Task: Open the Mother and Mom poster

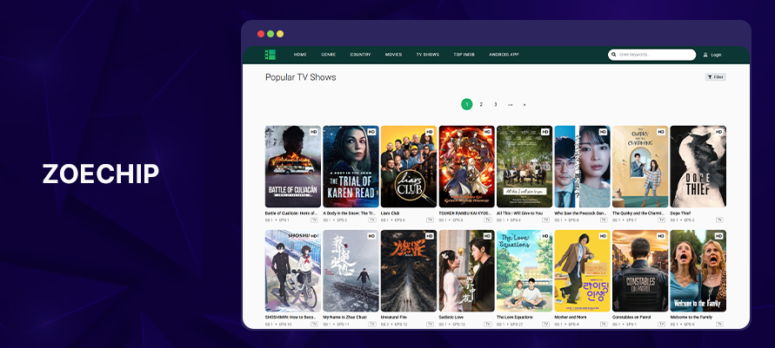Action: [x=582, y=271]
